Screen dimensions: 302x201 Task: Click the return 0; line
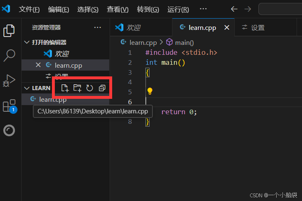(x=179, y=112)
